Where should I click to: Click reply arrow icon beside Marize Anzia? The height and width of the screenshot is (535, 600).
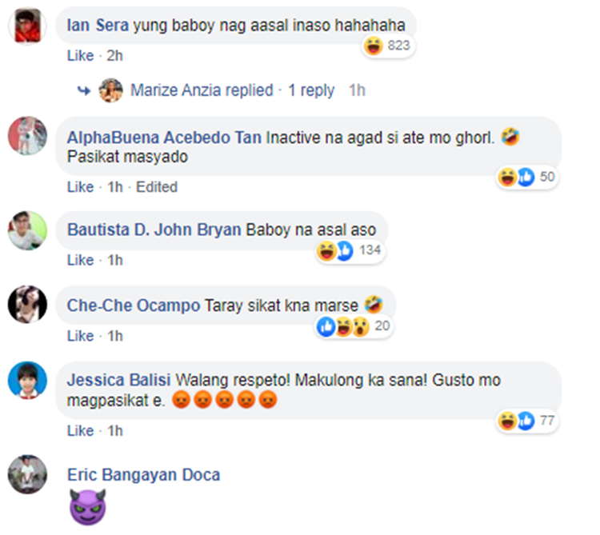tap(84, 91)
